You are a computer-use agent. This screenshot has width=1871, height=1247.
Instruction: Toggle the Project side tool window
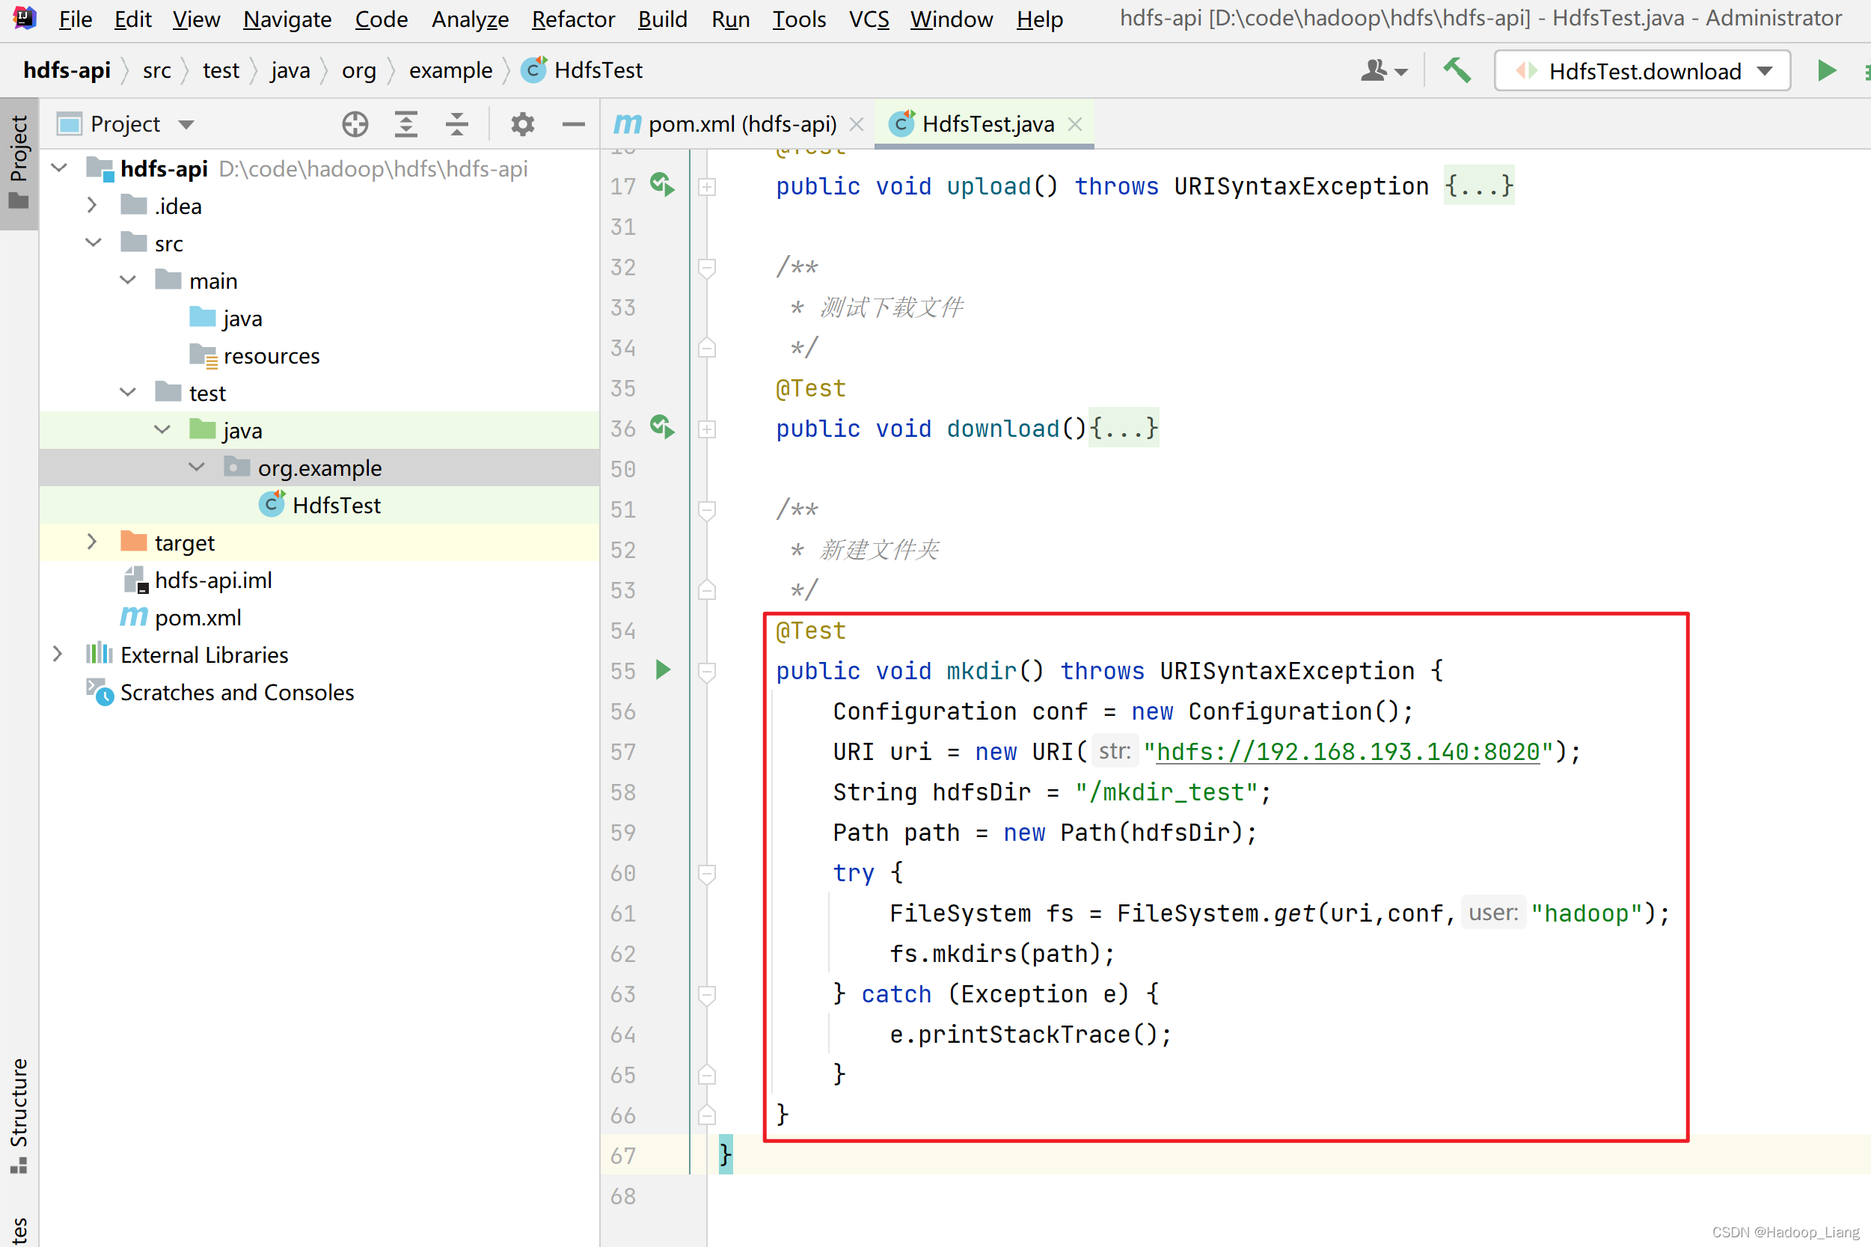[x=19, y=162]
